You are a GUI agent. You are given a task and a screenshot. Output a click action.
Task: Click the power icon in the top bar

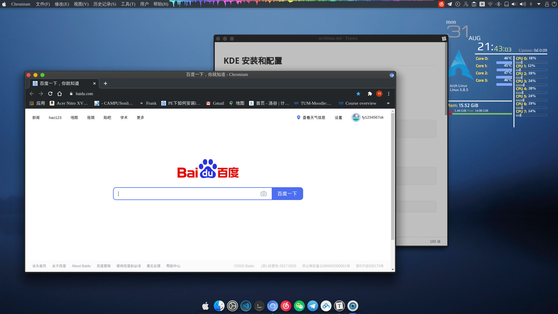554,4
